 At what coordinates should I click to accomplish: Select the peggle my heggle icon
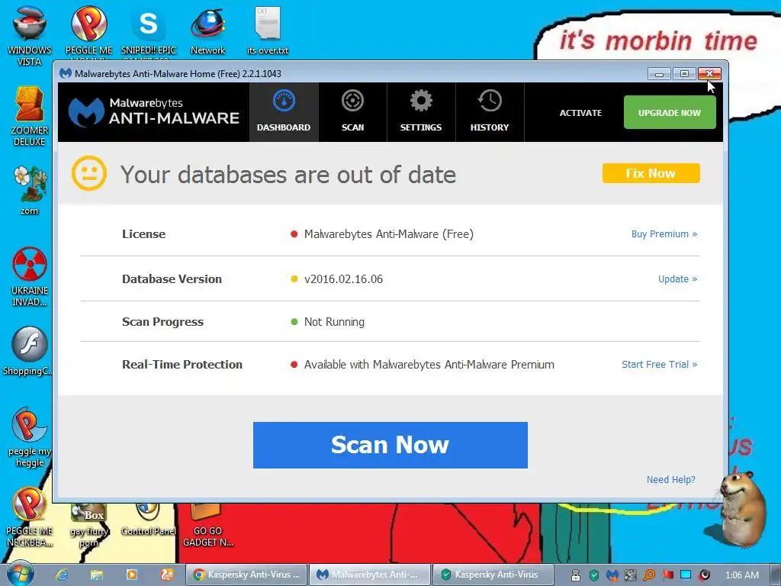coord(30,437)
